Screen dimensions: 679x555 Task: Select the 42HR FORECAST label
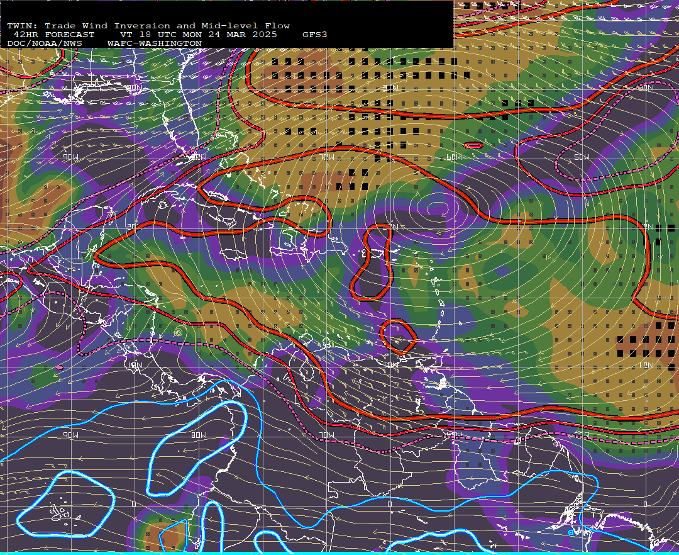tap(53, 35)
